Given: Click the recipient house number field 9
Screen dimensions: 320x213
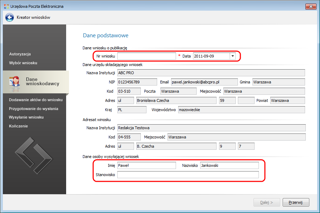Looking at the screenshot, I should tap(227, 146).
